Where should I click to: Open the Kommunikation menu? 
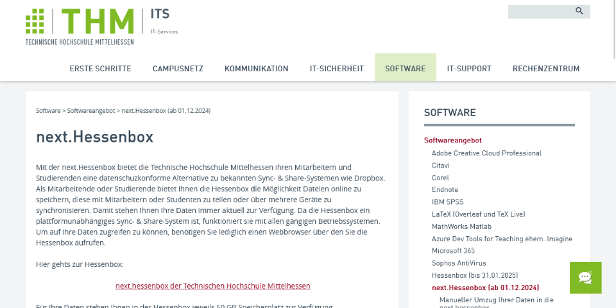257,69
